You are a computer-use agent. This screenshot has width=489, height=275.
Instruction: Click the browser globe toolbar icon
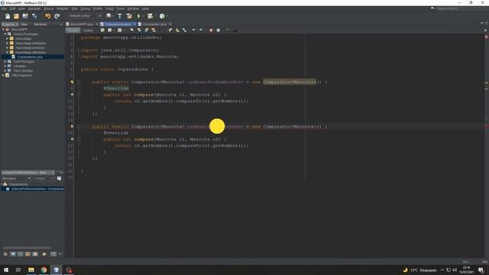[x=108, y=16]
